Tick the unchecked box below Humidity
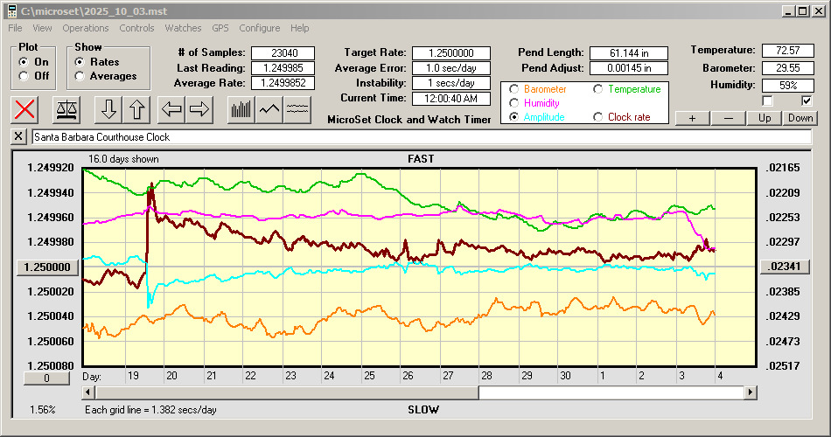831x437 pixels. (768, 101)
